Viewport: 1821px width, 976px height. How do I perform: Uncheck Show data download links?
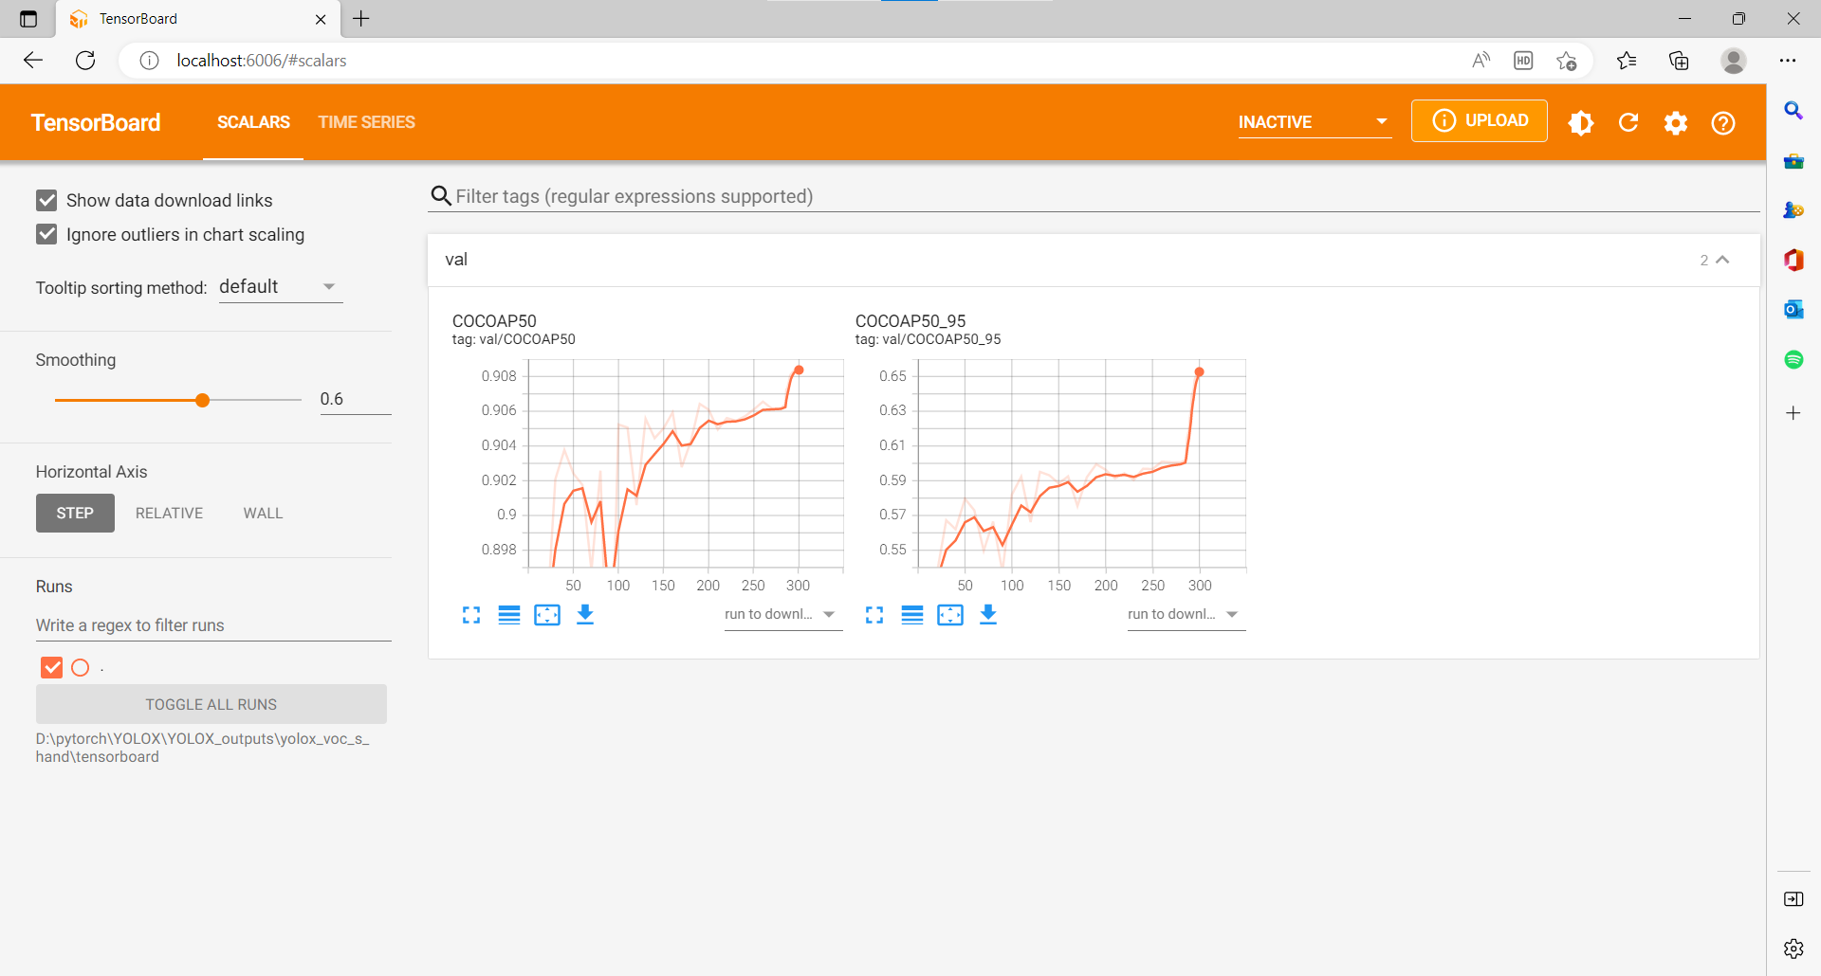pyautogui.click(x=46, y=200)
